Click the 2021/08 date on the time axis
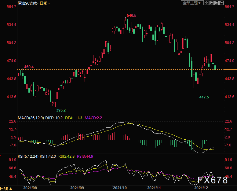This screenshot has height=191, width=237. coord(30,188)
